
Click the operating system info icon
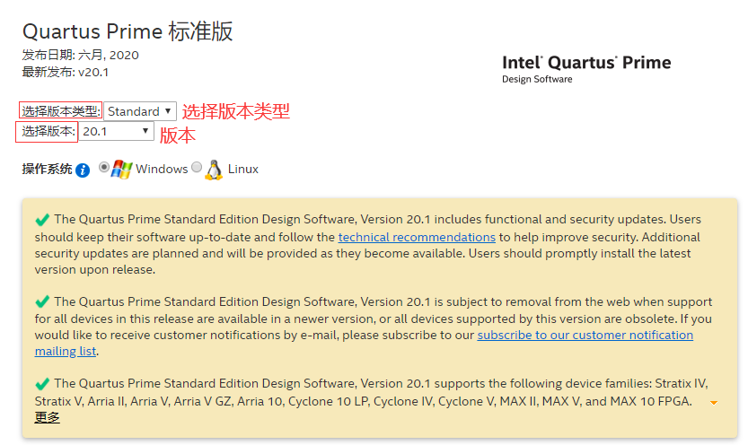(83, 170)
